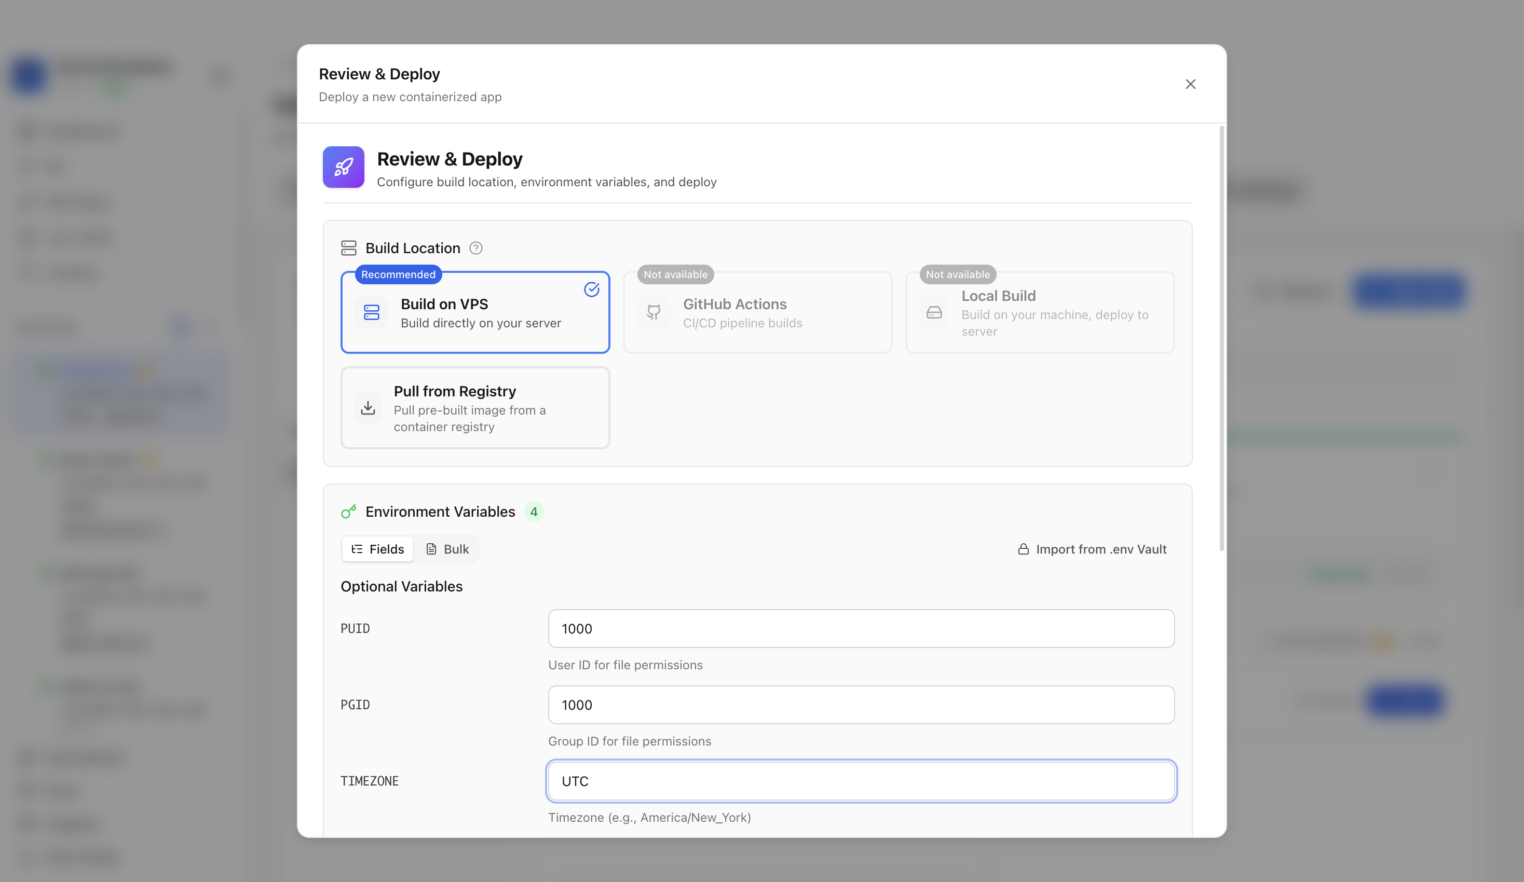Click the rocket Review & Deploy icon
This screenshot has height=882, width=1524.
pos(344,167)
